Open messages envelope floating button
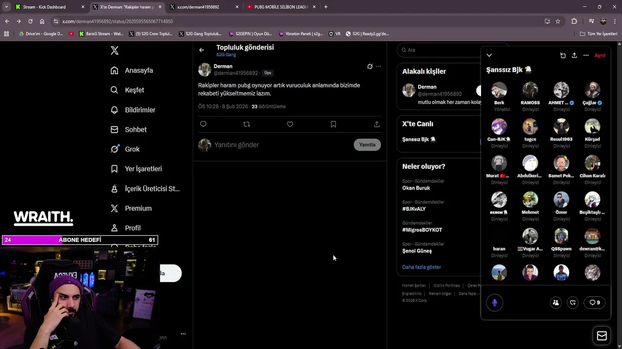Viewport: 622px width, 349px height. (602, 336)
